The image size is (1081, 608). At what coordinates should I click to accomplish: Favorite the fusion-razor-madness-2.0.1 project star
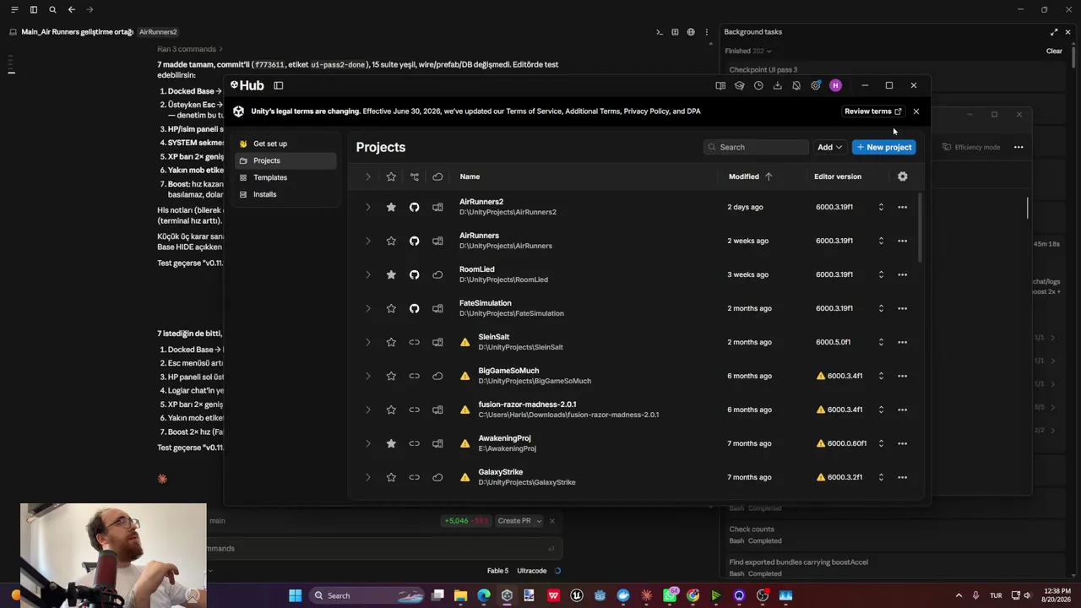391,410
